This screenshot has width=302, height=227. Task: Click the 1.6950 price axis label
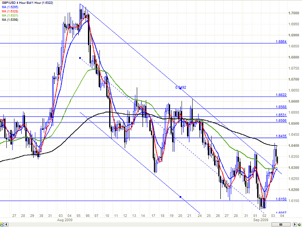(294, 24)
